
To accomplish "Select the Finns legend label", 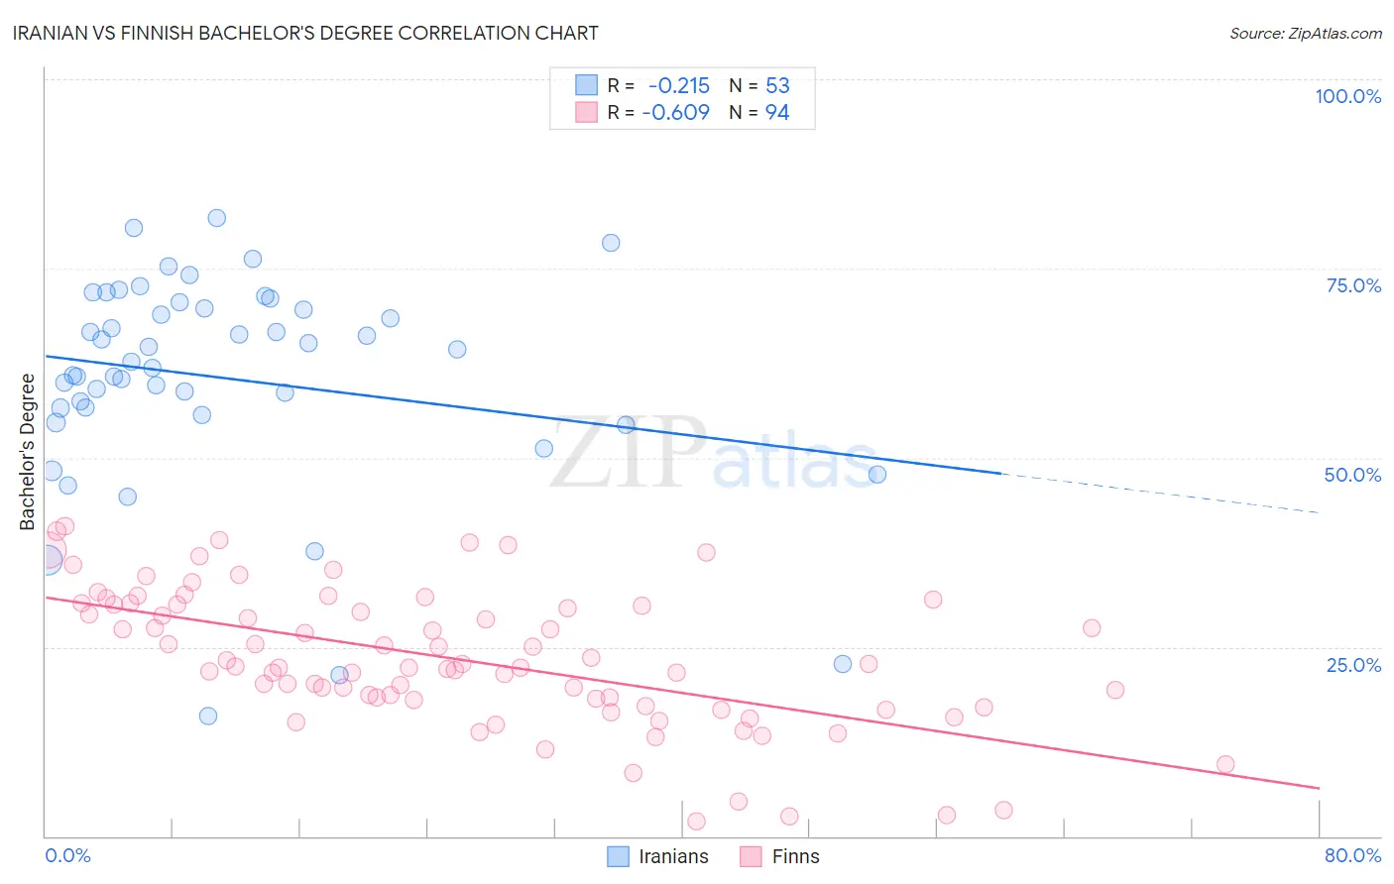I will [x=796, y=856].
